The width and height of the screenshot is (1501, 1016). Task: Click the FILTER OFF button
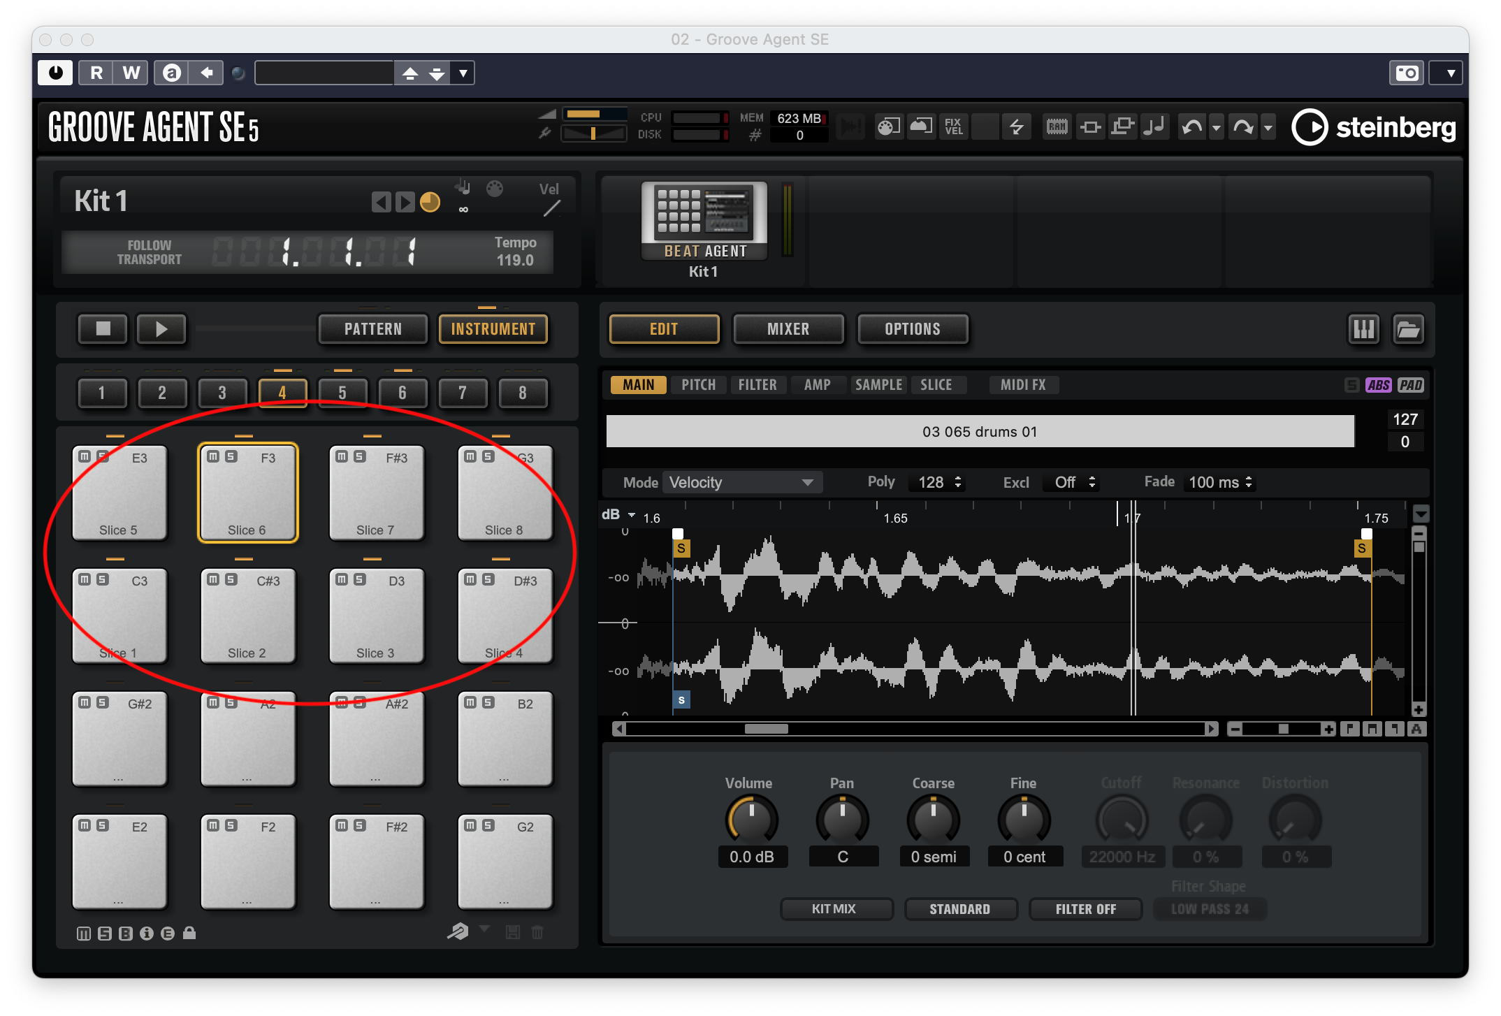(x=1085, y=909)
